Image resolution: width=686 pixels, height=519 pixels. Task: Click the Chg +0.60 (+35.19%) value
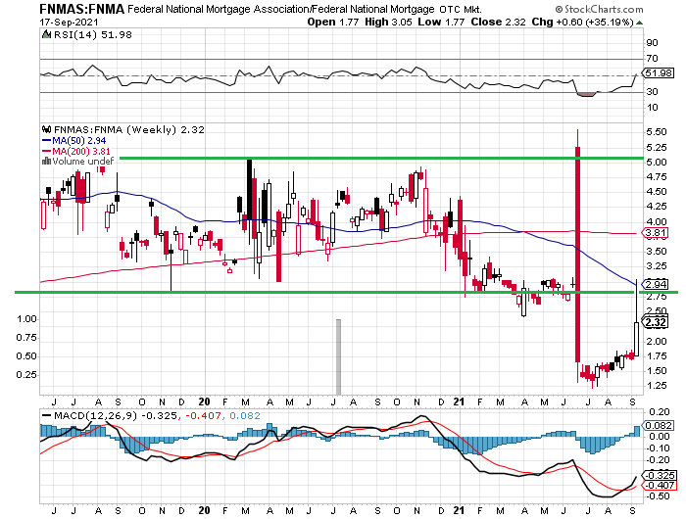pos(582,22)
